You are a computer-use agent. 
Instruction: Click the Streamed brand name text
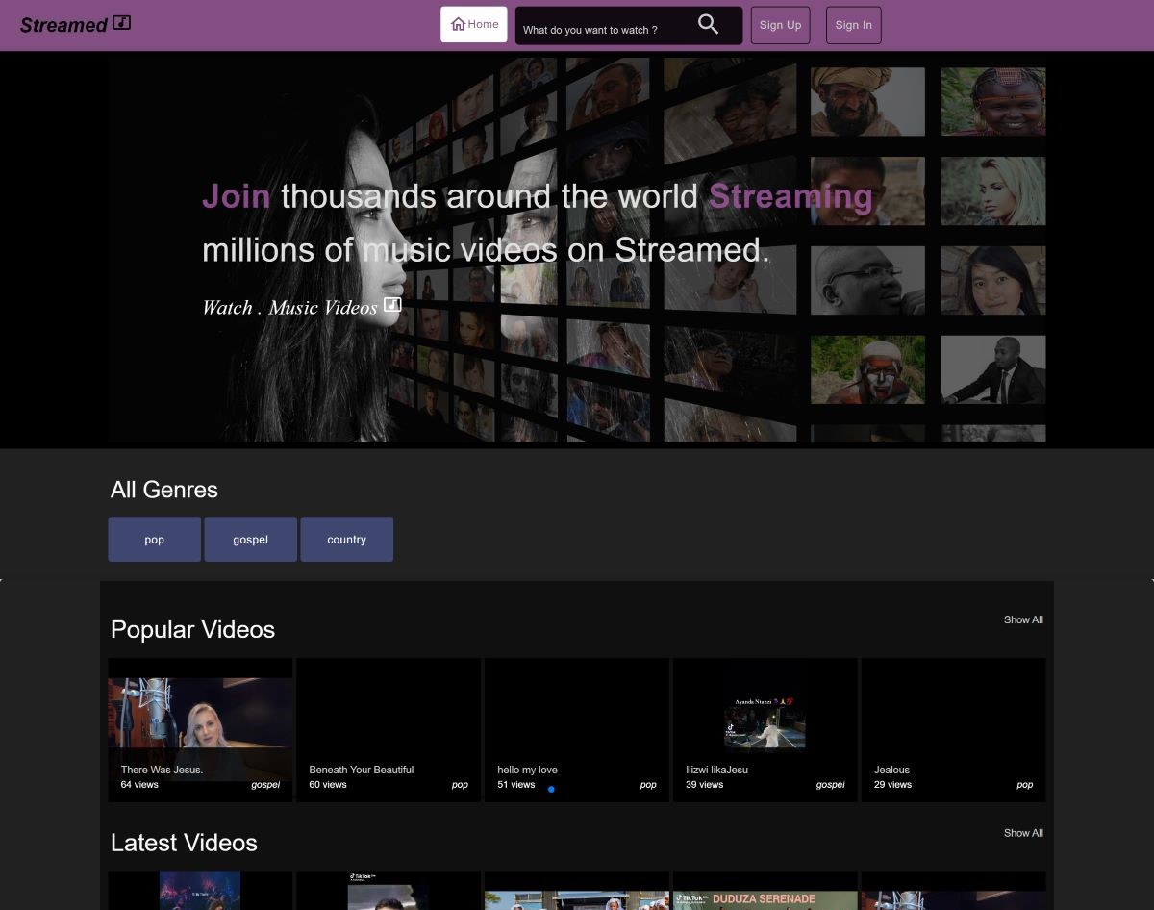(63, 25)
